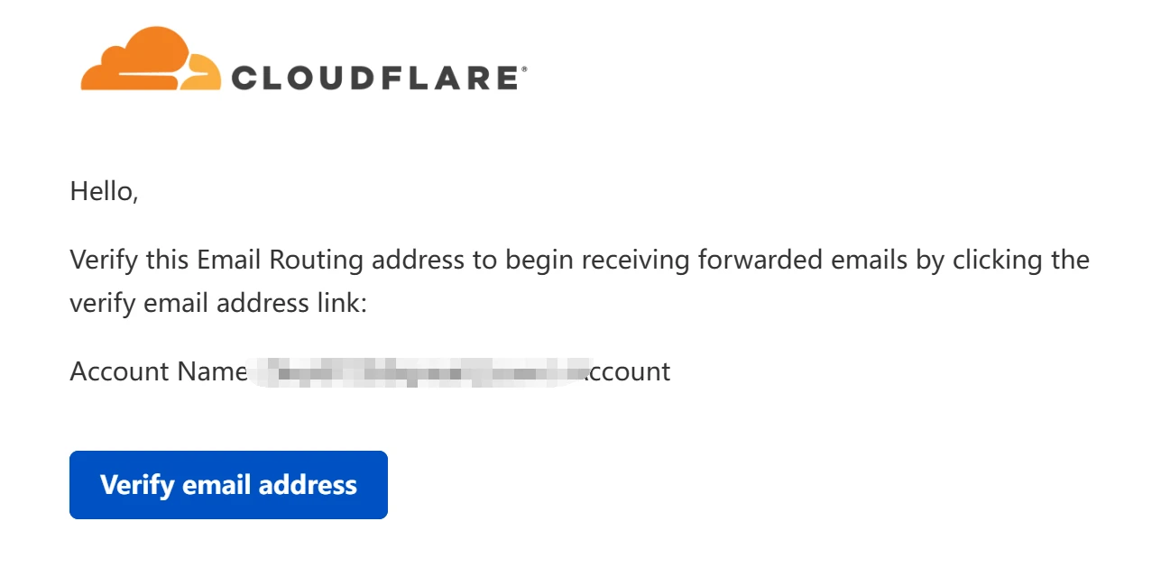Click the word "to" before "begin"
1161x567 pixels.
[483, 261]
